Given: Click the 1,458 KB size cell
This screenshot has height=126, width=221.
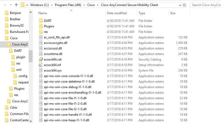Looking at the screenshot, I should (182, 43).
